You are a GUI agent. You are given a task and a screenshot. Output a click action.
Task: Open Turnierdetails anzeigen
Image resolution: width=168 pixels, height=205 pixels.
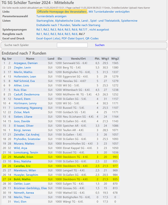[51, 16]
